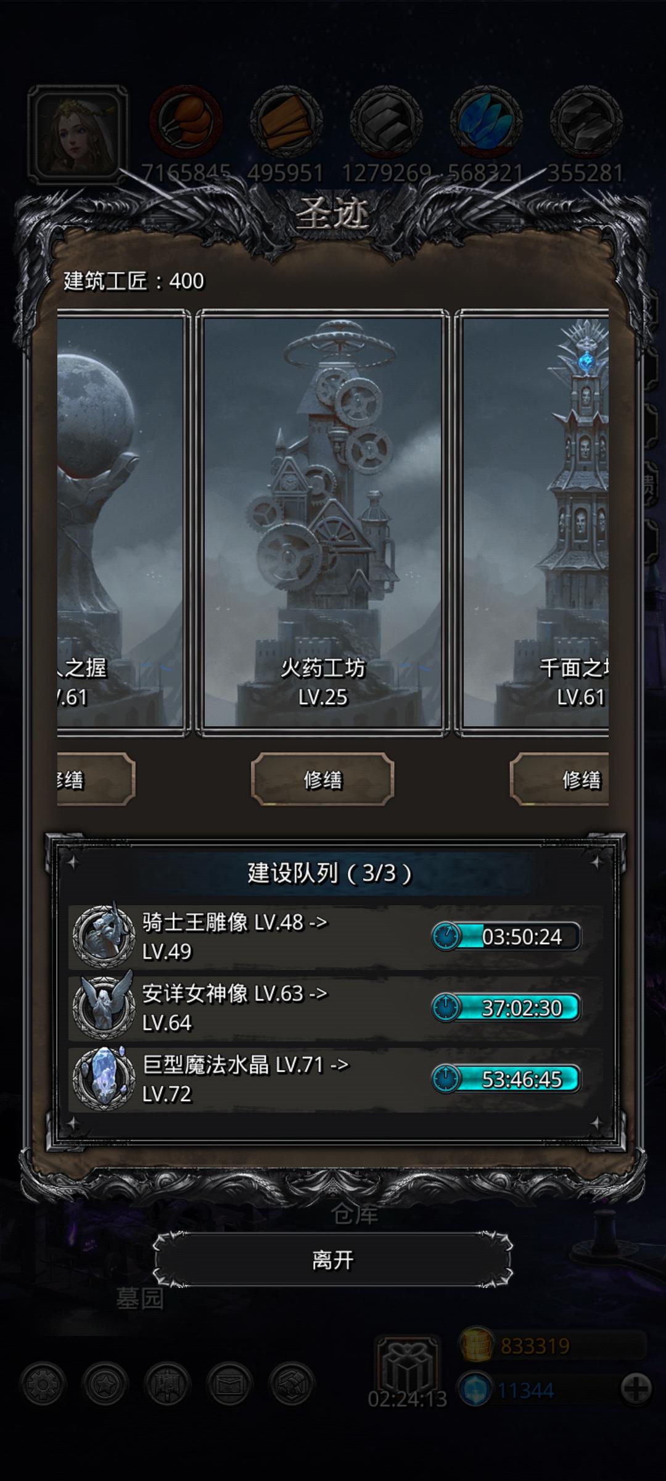Tap the blue crystal resource icon
666x1481 pixels.
[486, 121]
